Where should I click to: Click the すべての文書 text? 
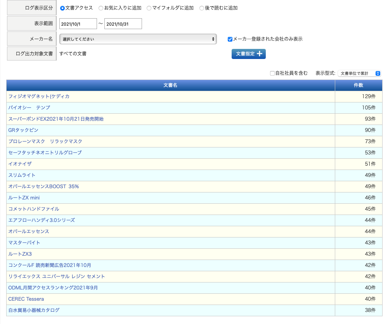pyautogui.click(x=73, y=54)
